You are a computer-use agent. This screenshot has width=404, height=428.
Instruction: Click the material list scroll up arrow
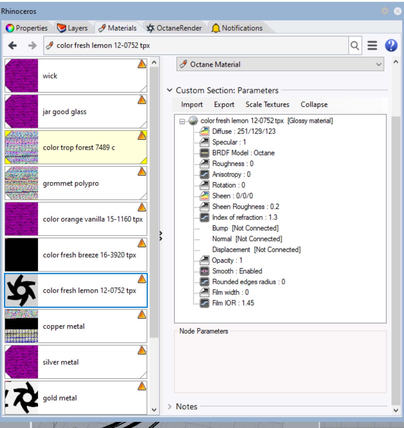[154, 63]
